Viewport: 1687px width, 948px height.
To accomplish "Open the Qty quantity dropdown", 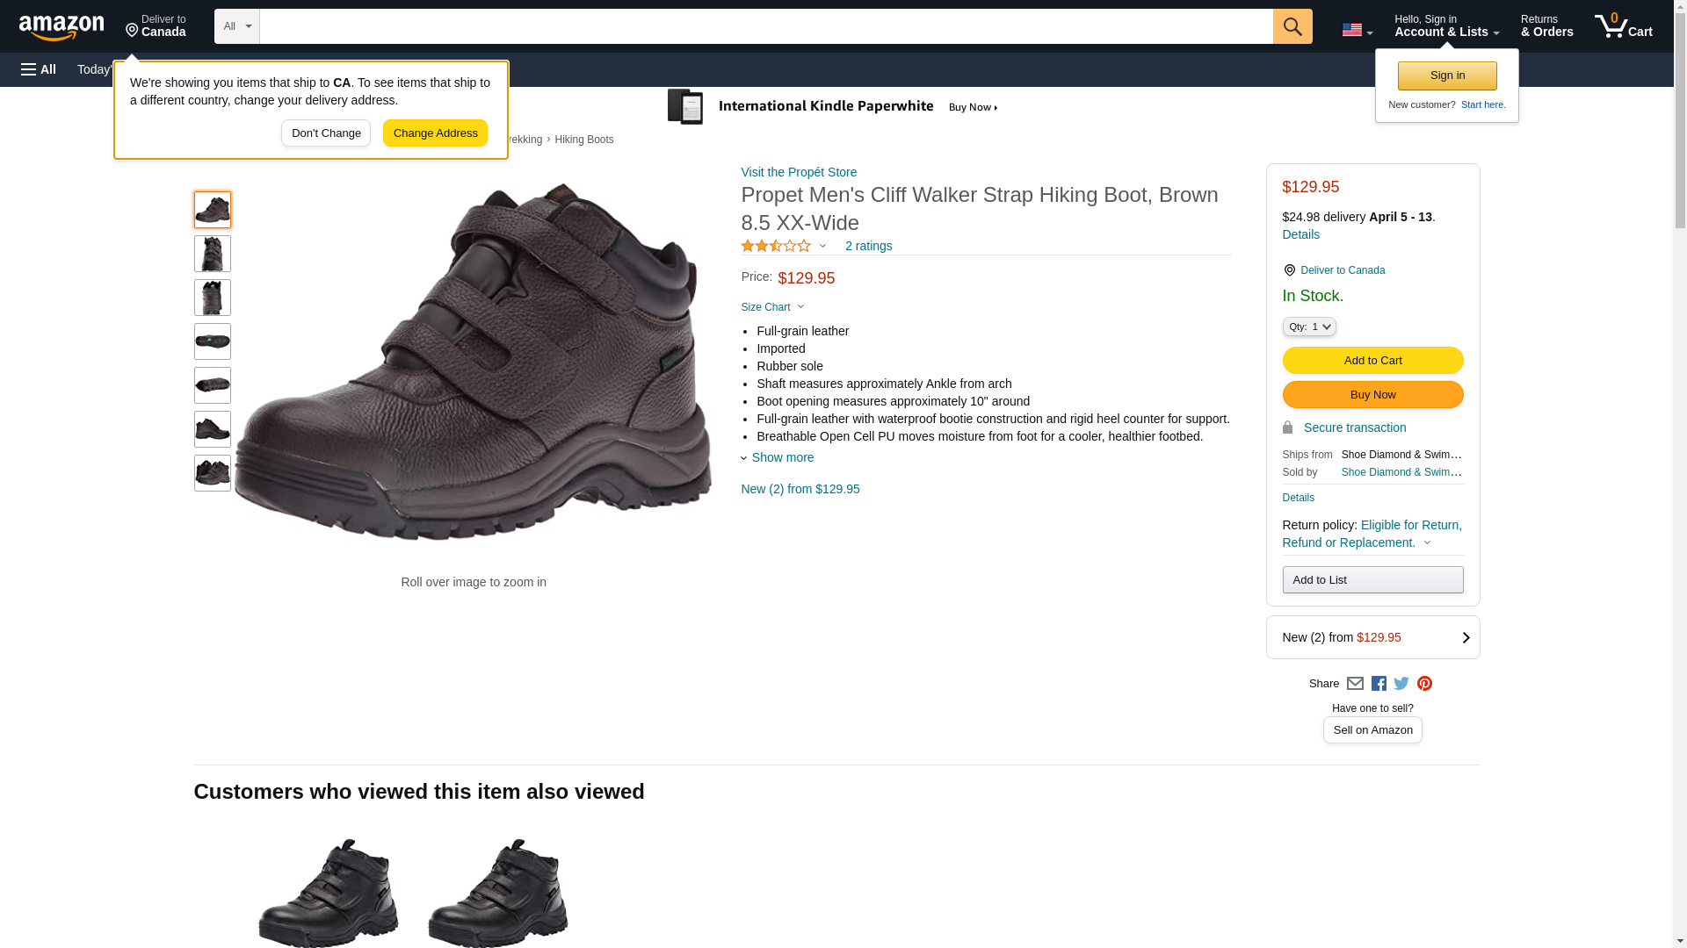I will [1308, 327].
